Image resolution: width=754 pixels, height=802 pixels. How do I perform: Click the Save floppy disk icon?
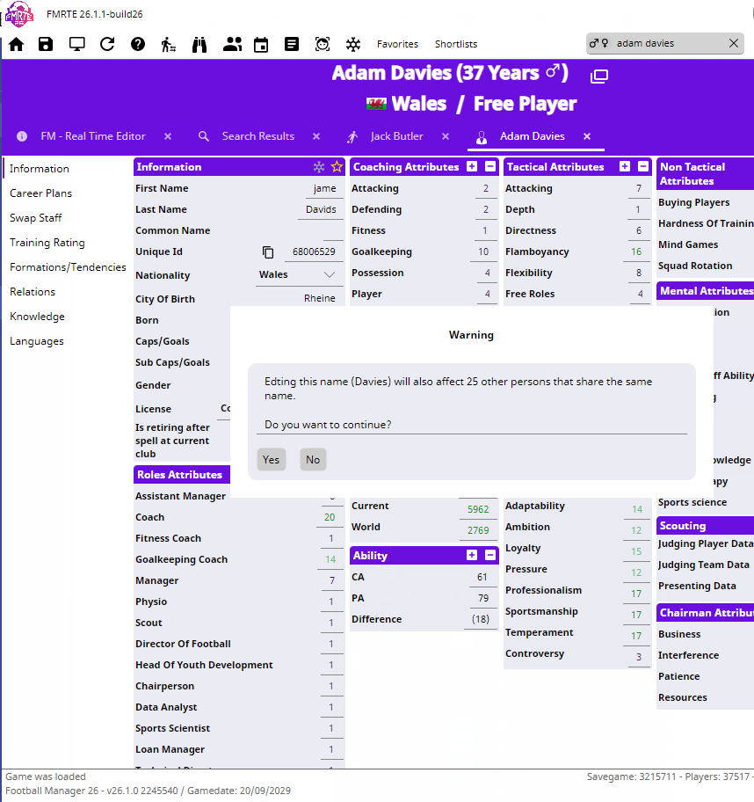pyautogui.click(x=46, y=44)
